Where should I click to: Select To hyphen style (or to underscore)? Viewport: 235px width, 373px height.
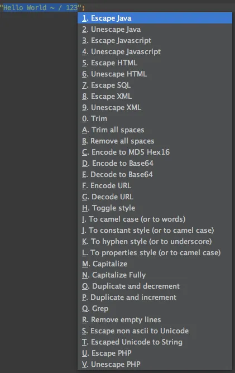click(155, 241)
